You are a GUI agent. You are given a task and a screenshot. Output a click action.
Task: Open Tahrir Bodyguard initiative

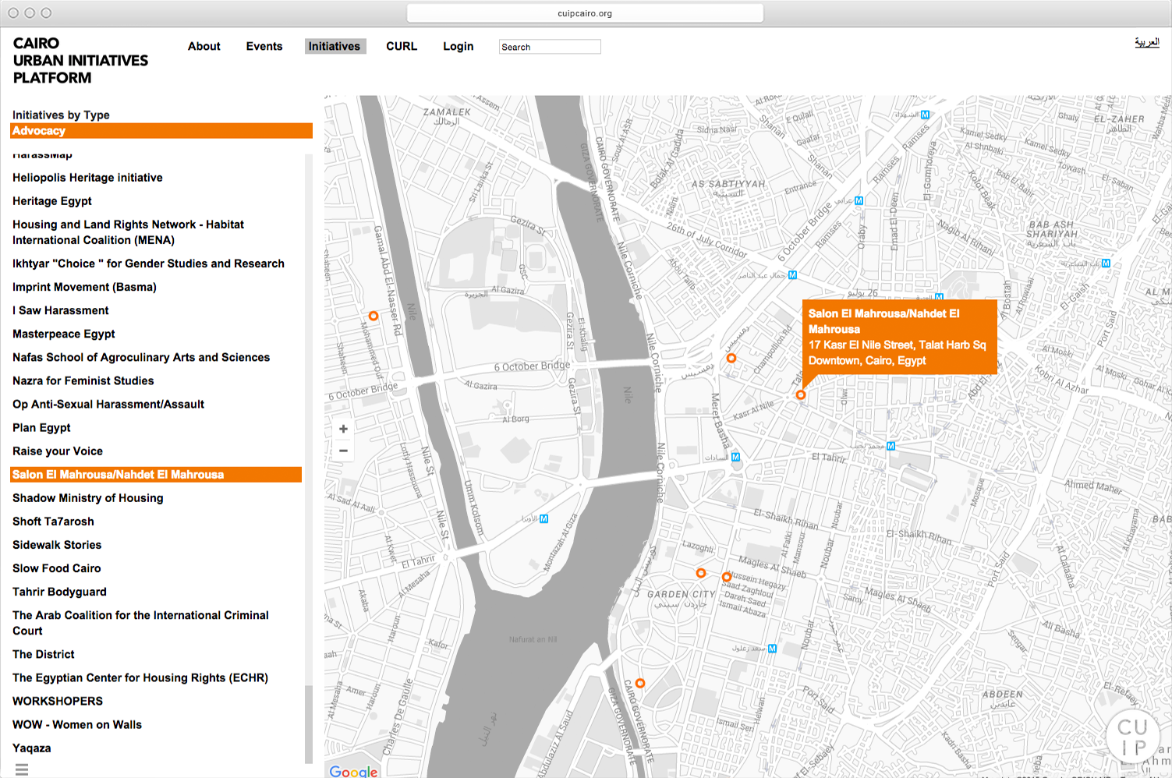[x=59, y=592]
